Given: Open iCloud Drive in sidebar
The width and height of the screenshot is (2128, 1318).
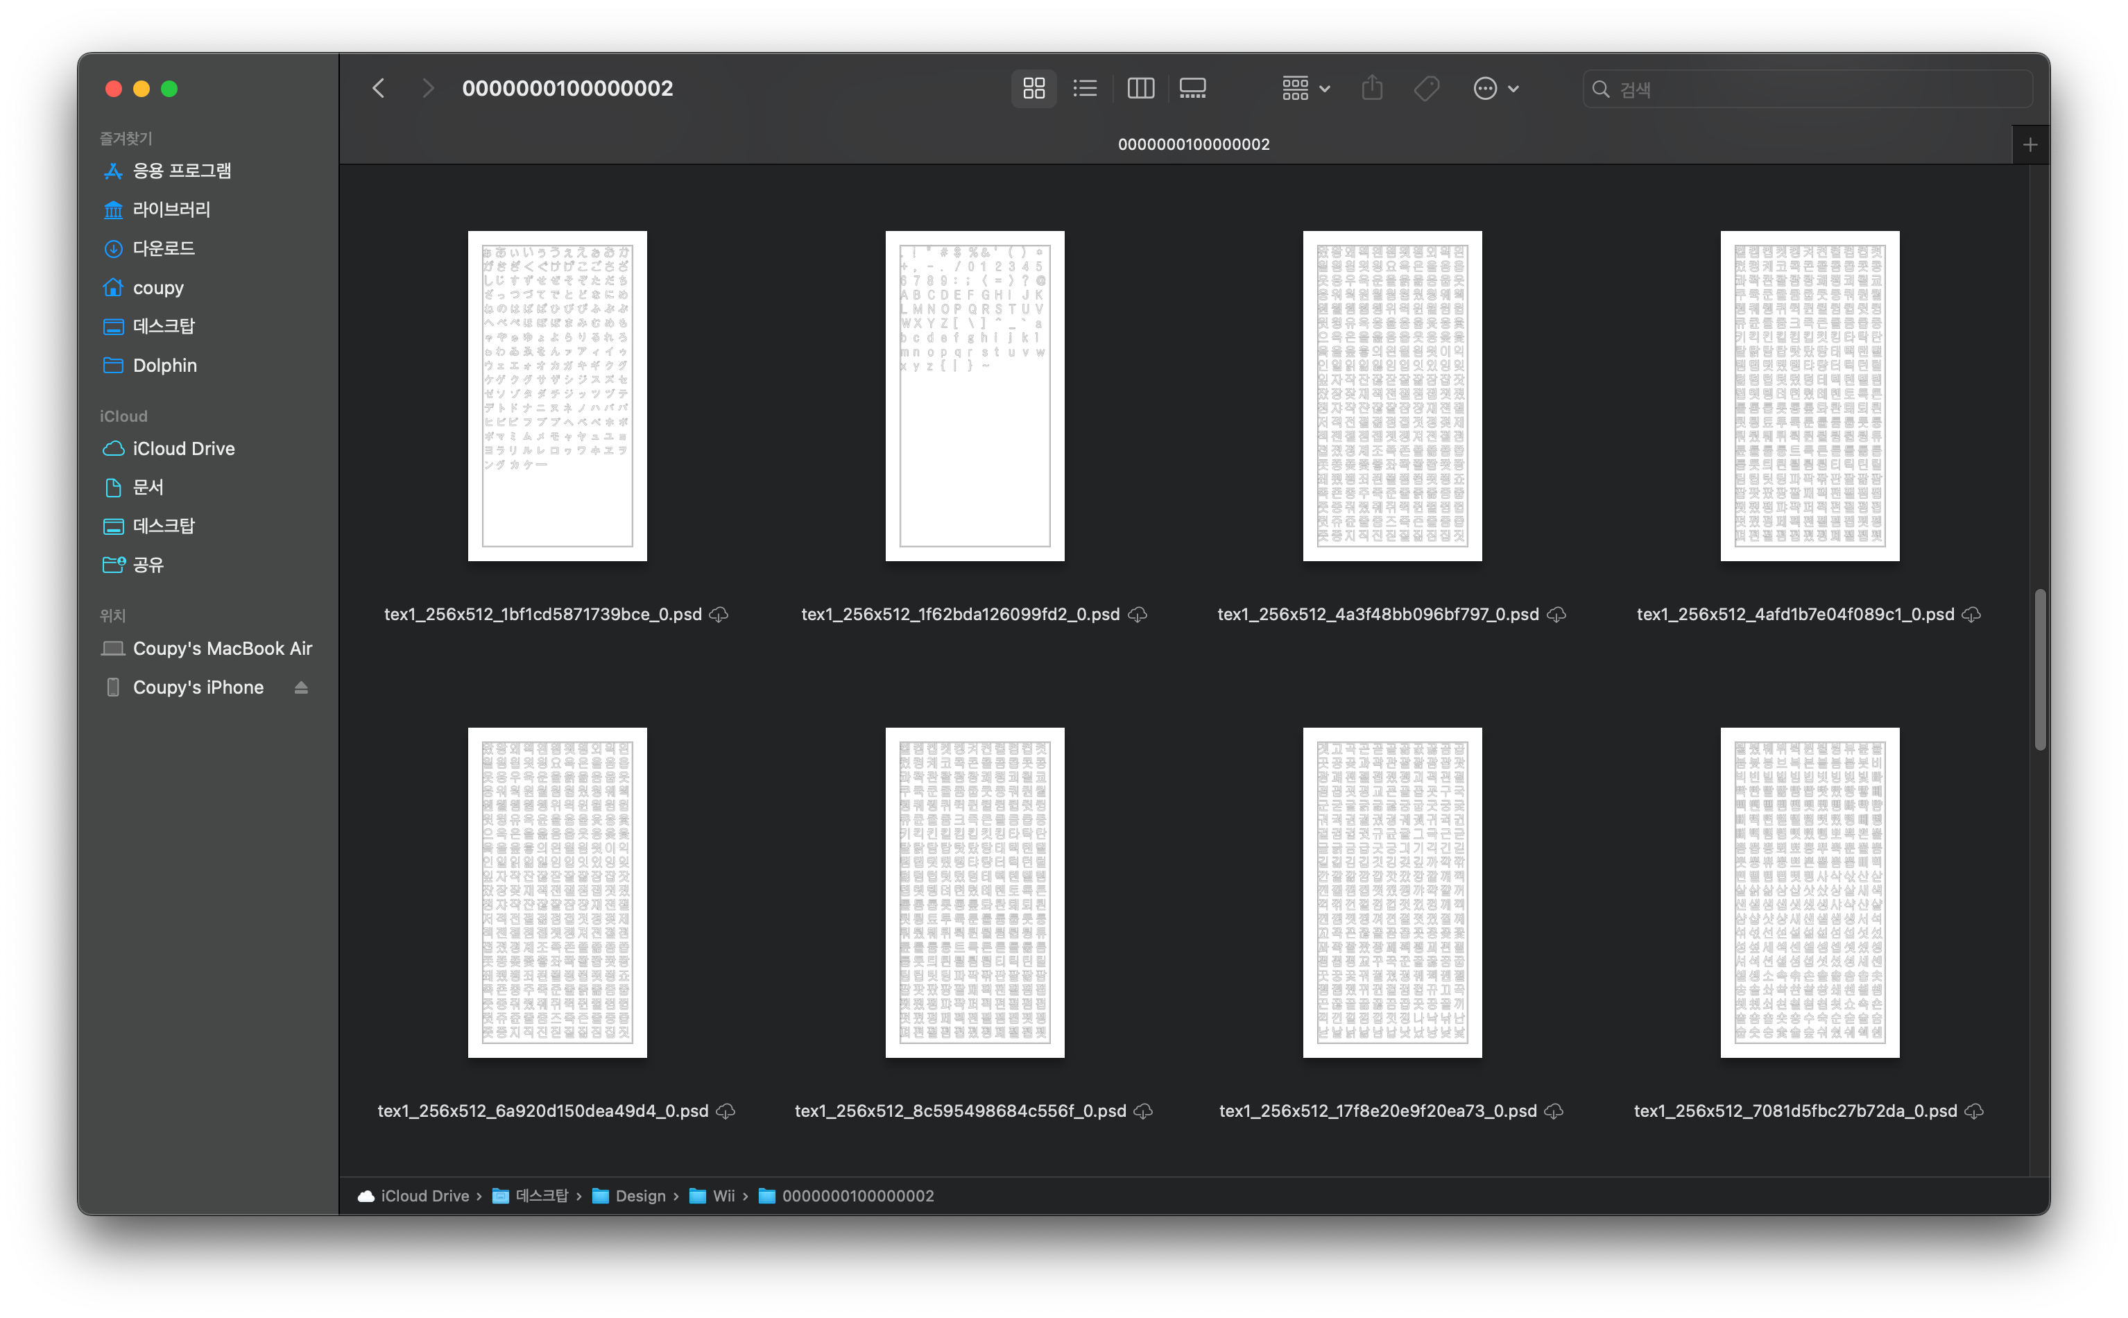Looking at the screenshot, I should click(183, 448).
